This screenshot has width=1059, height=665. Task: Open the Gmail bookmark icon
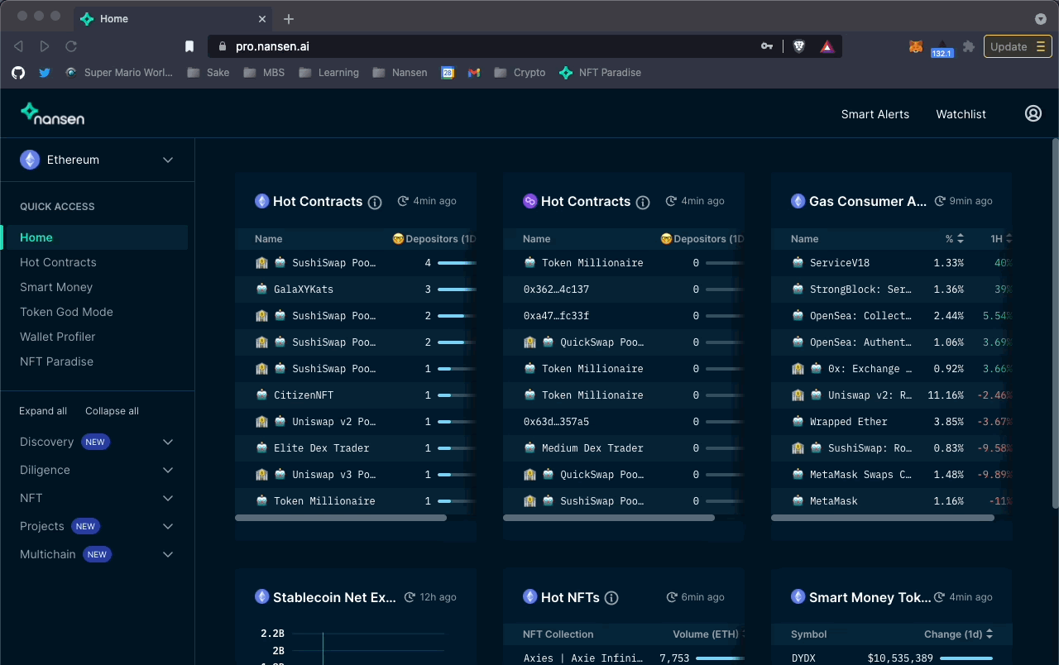pos(474,73)
